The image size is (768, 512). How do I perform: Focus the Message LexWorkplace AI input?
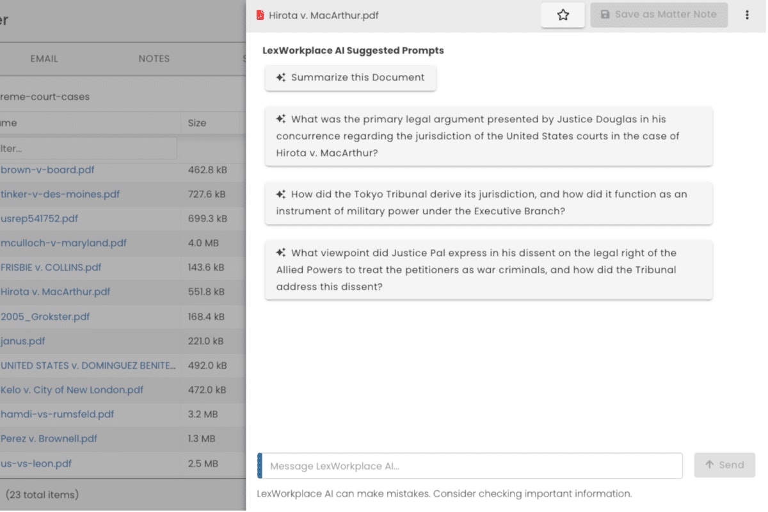click(470, 466)
